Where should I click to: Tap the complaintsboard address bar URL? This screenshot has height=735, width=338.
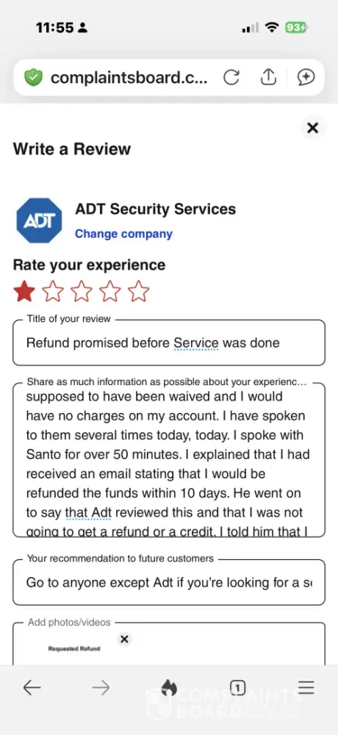click(129, 78)
